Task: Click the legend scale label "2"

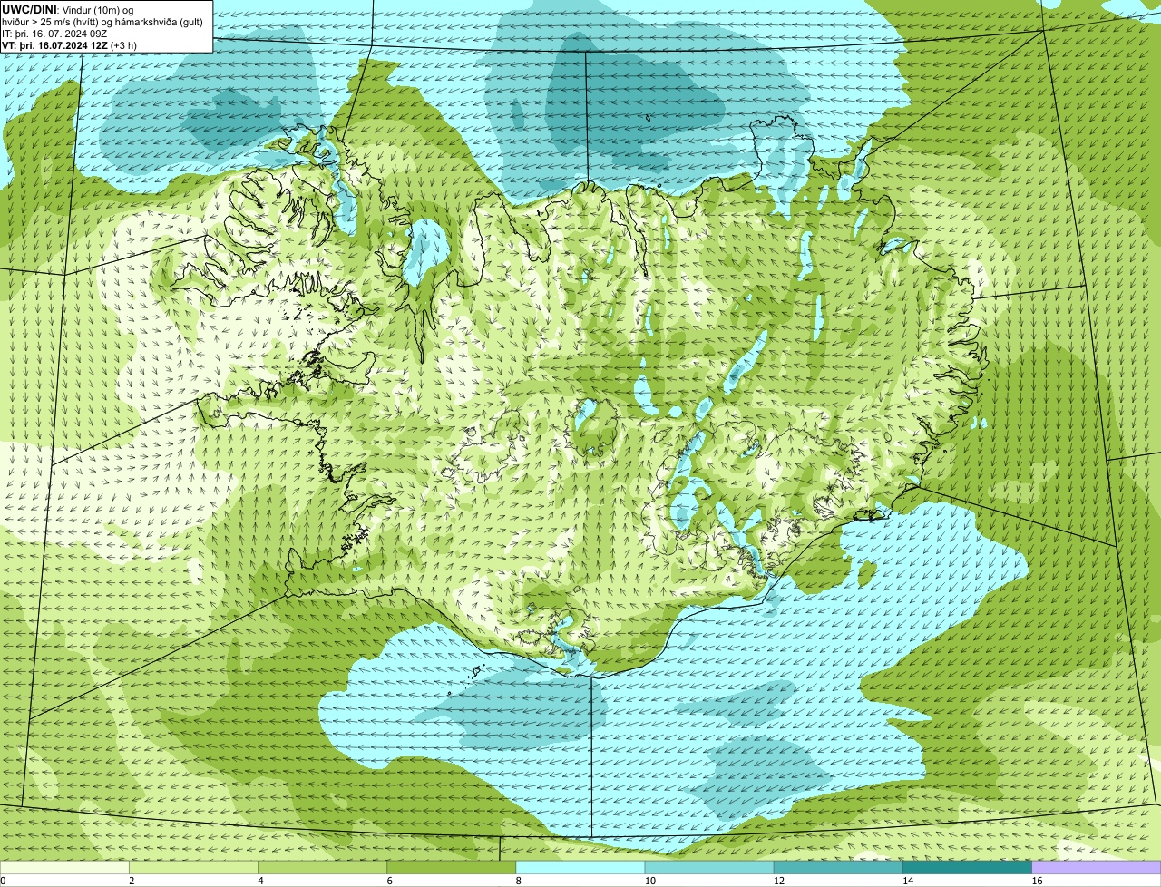Action: 132,881
